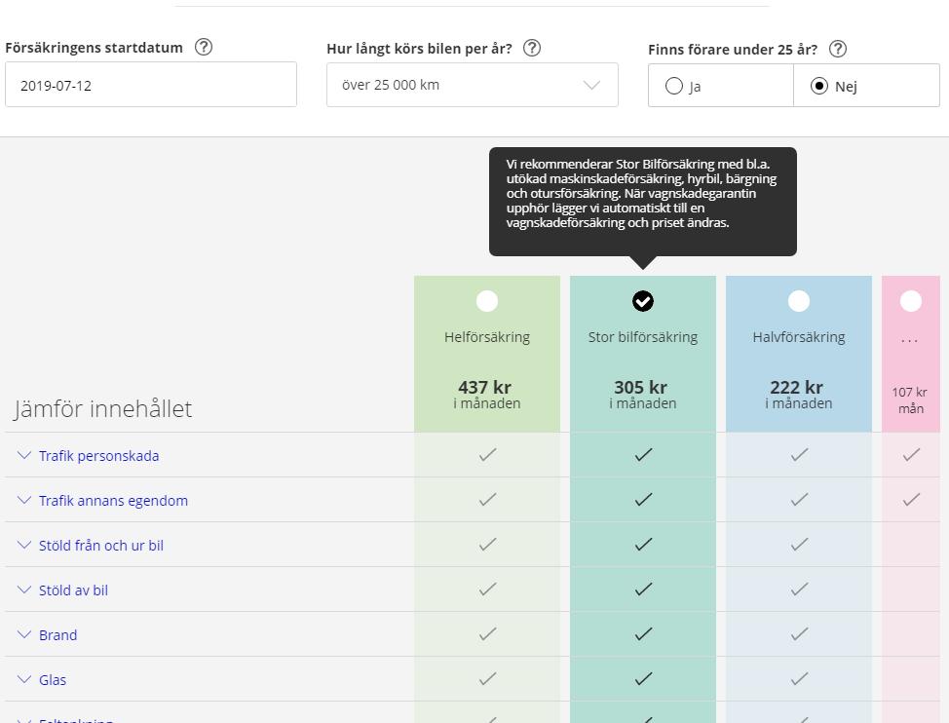Click the Stöld från och ur bil chevron
This screenshot has height=723, width=949.
coord(24,545)
